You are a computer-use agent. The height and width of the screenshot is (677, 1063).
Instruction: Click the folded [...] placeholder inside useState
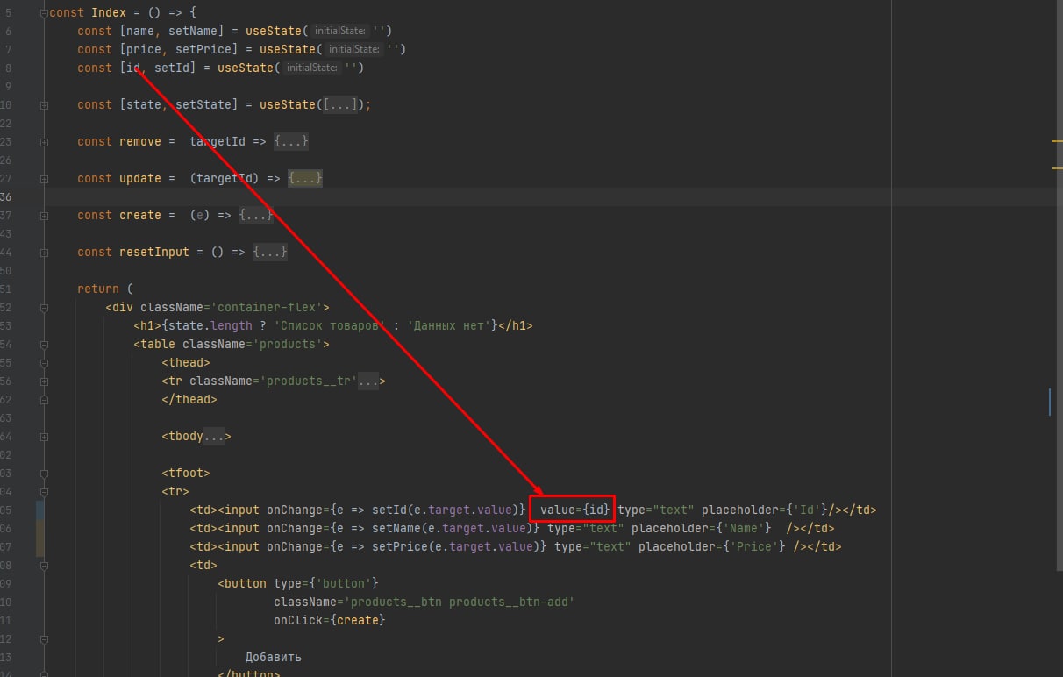coord(339,104)
